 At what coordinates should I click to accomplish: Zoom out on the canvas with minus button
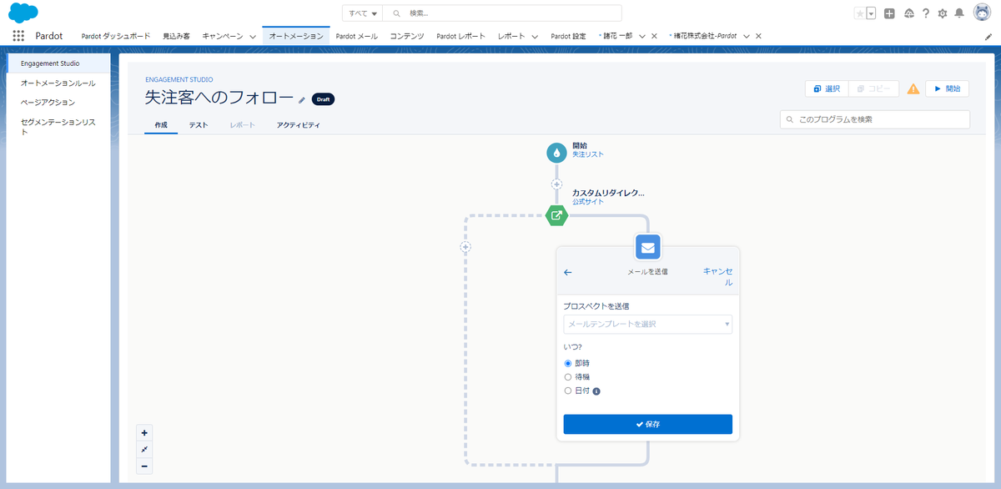point(144,466)
